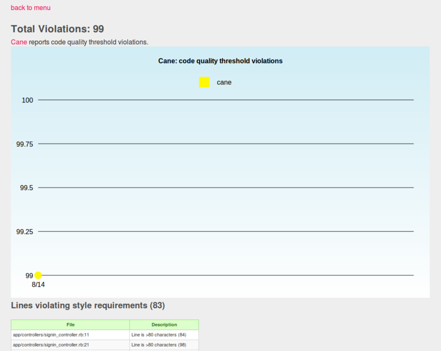This screenshot has width=441, height=351.
Task: Select cell app/controllers/signin_controller.rb:11
Action: (71, 334)
